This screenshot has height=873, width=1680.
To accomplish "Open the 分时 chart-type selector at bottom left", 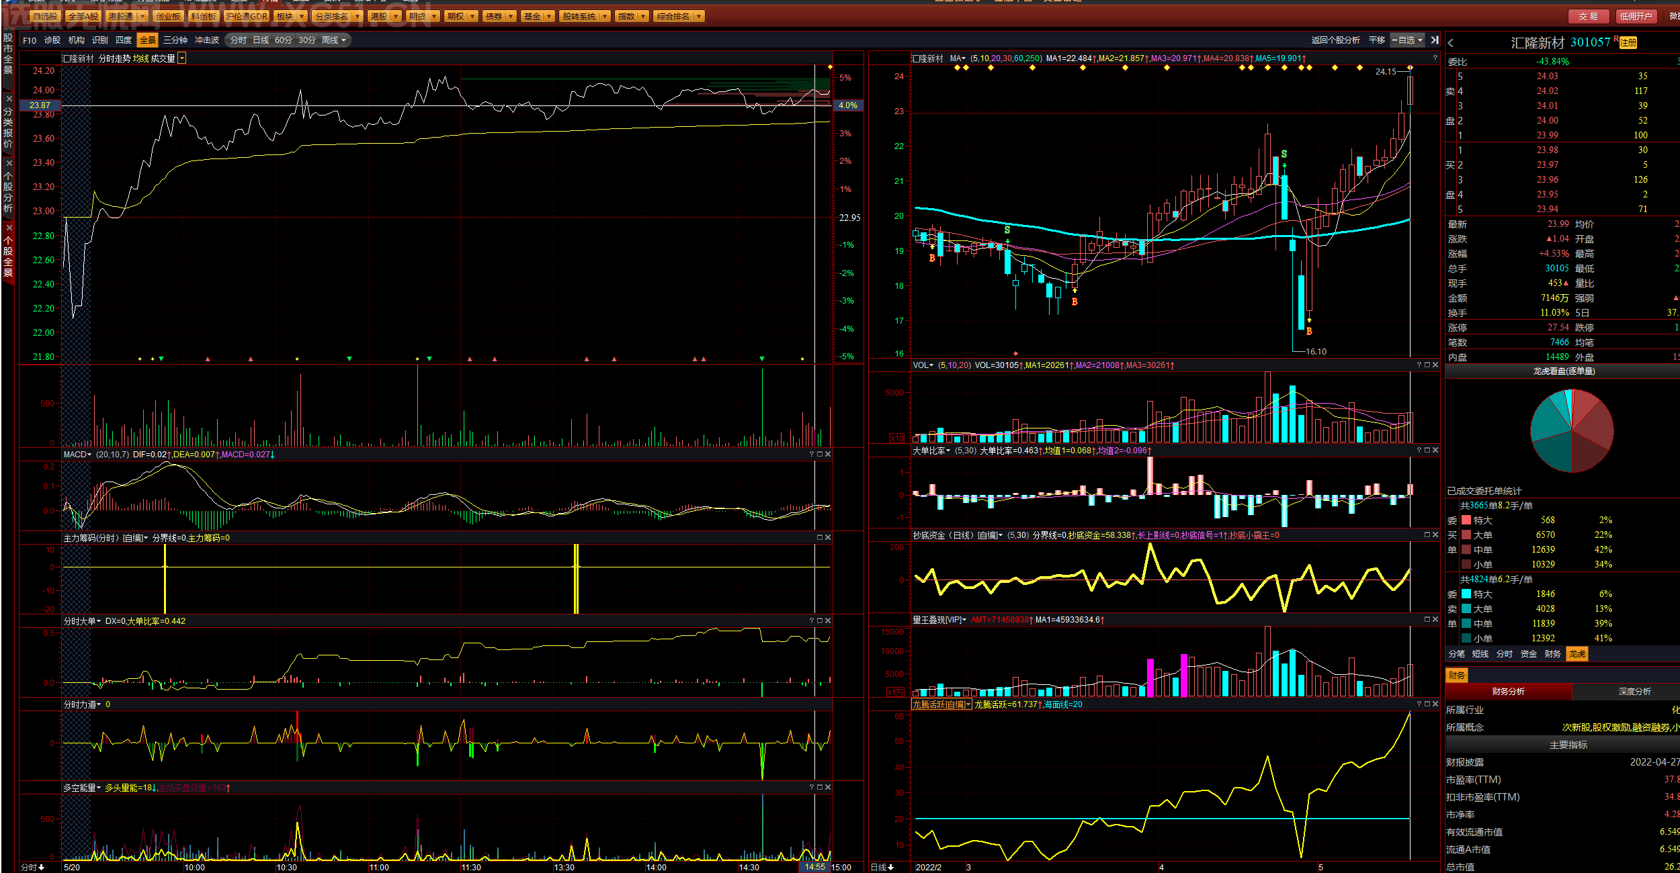I will (x=32, y=867).
